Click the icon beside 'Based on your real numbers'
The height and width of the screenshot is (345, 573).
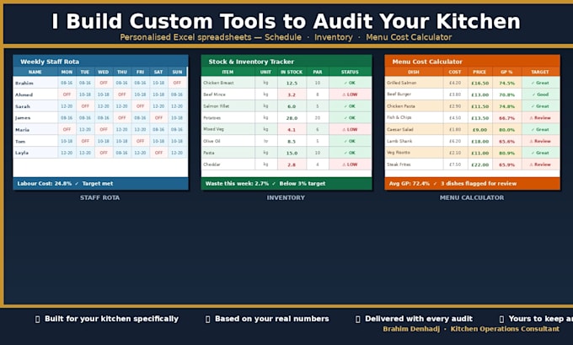(x=207, y=320)
